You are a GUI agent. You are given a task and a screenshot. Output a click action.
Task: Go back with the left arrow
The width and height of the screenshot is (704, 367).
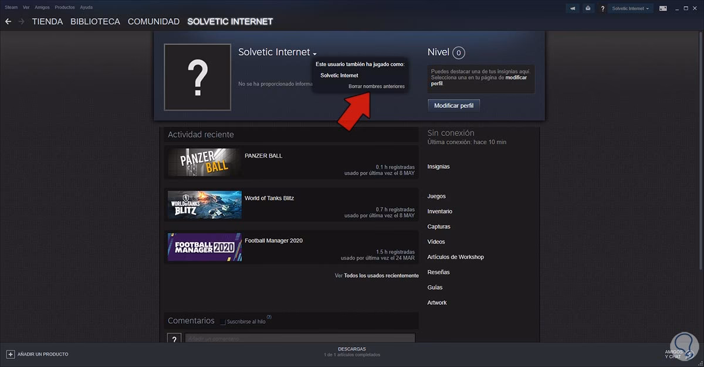[x=8, y=21]
